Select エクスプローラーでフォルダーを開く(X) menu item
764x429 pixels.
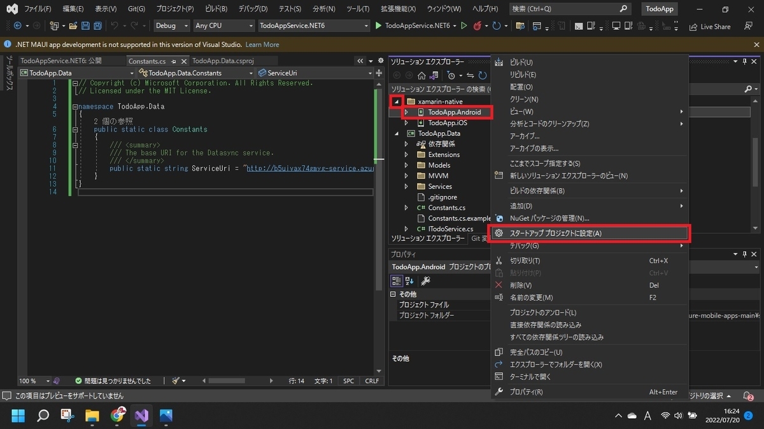click(590, 364)
